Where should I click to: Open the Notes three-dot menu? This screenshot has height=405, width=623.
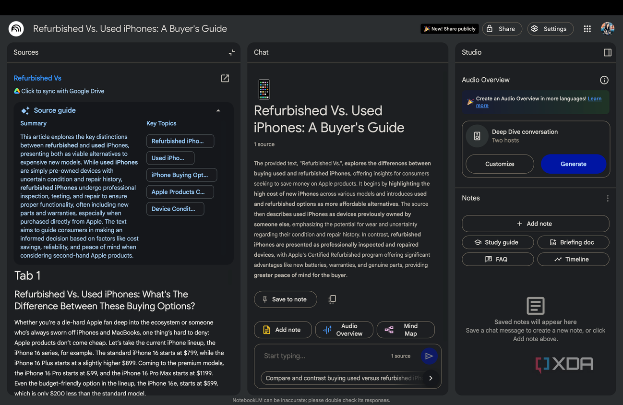[608, 198]
